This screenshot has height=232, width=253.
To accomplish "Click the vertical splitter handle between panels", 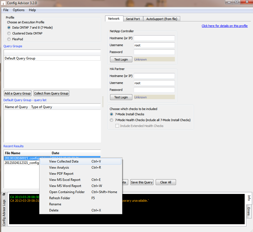I will coord(103,102).
